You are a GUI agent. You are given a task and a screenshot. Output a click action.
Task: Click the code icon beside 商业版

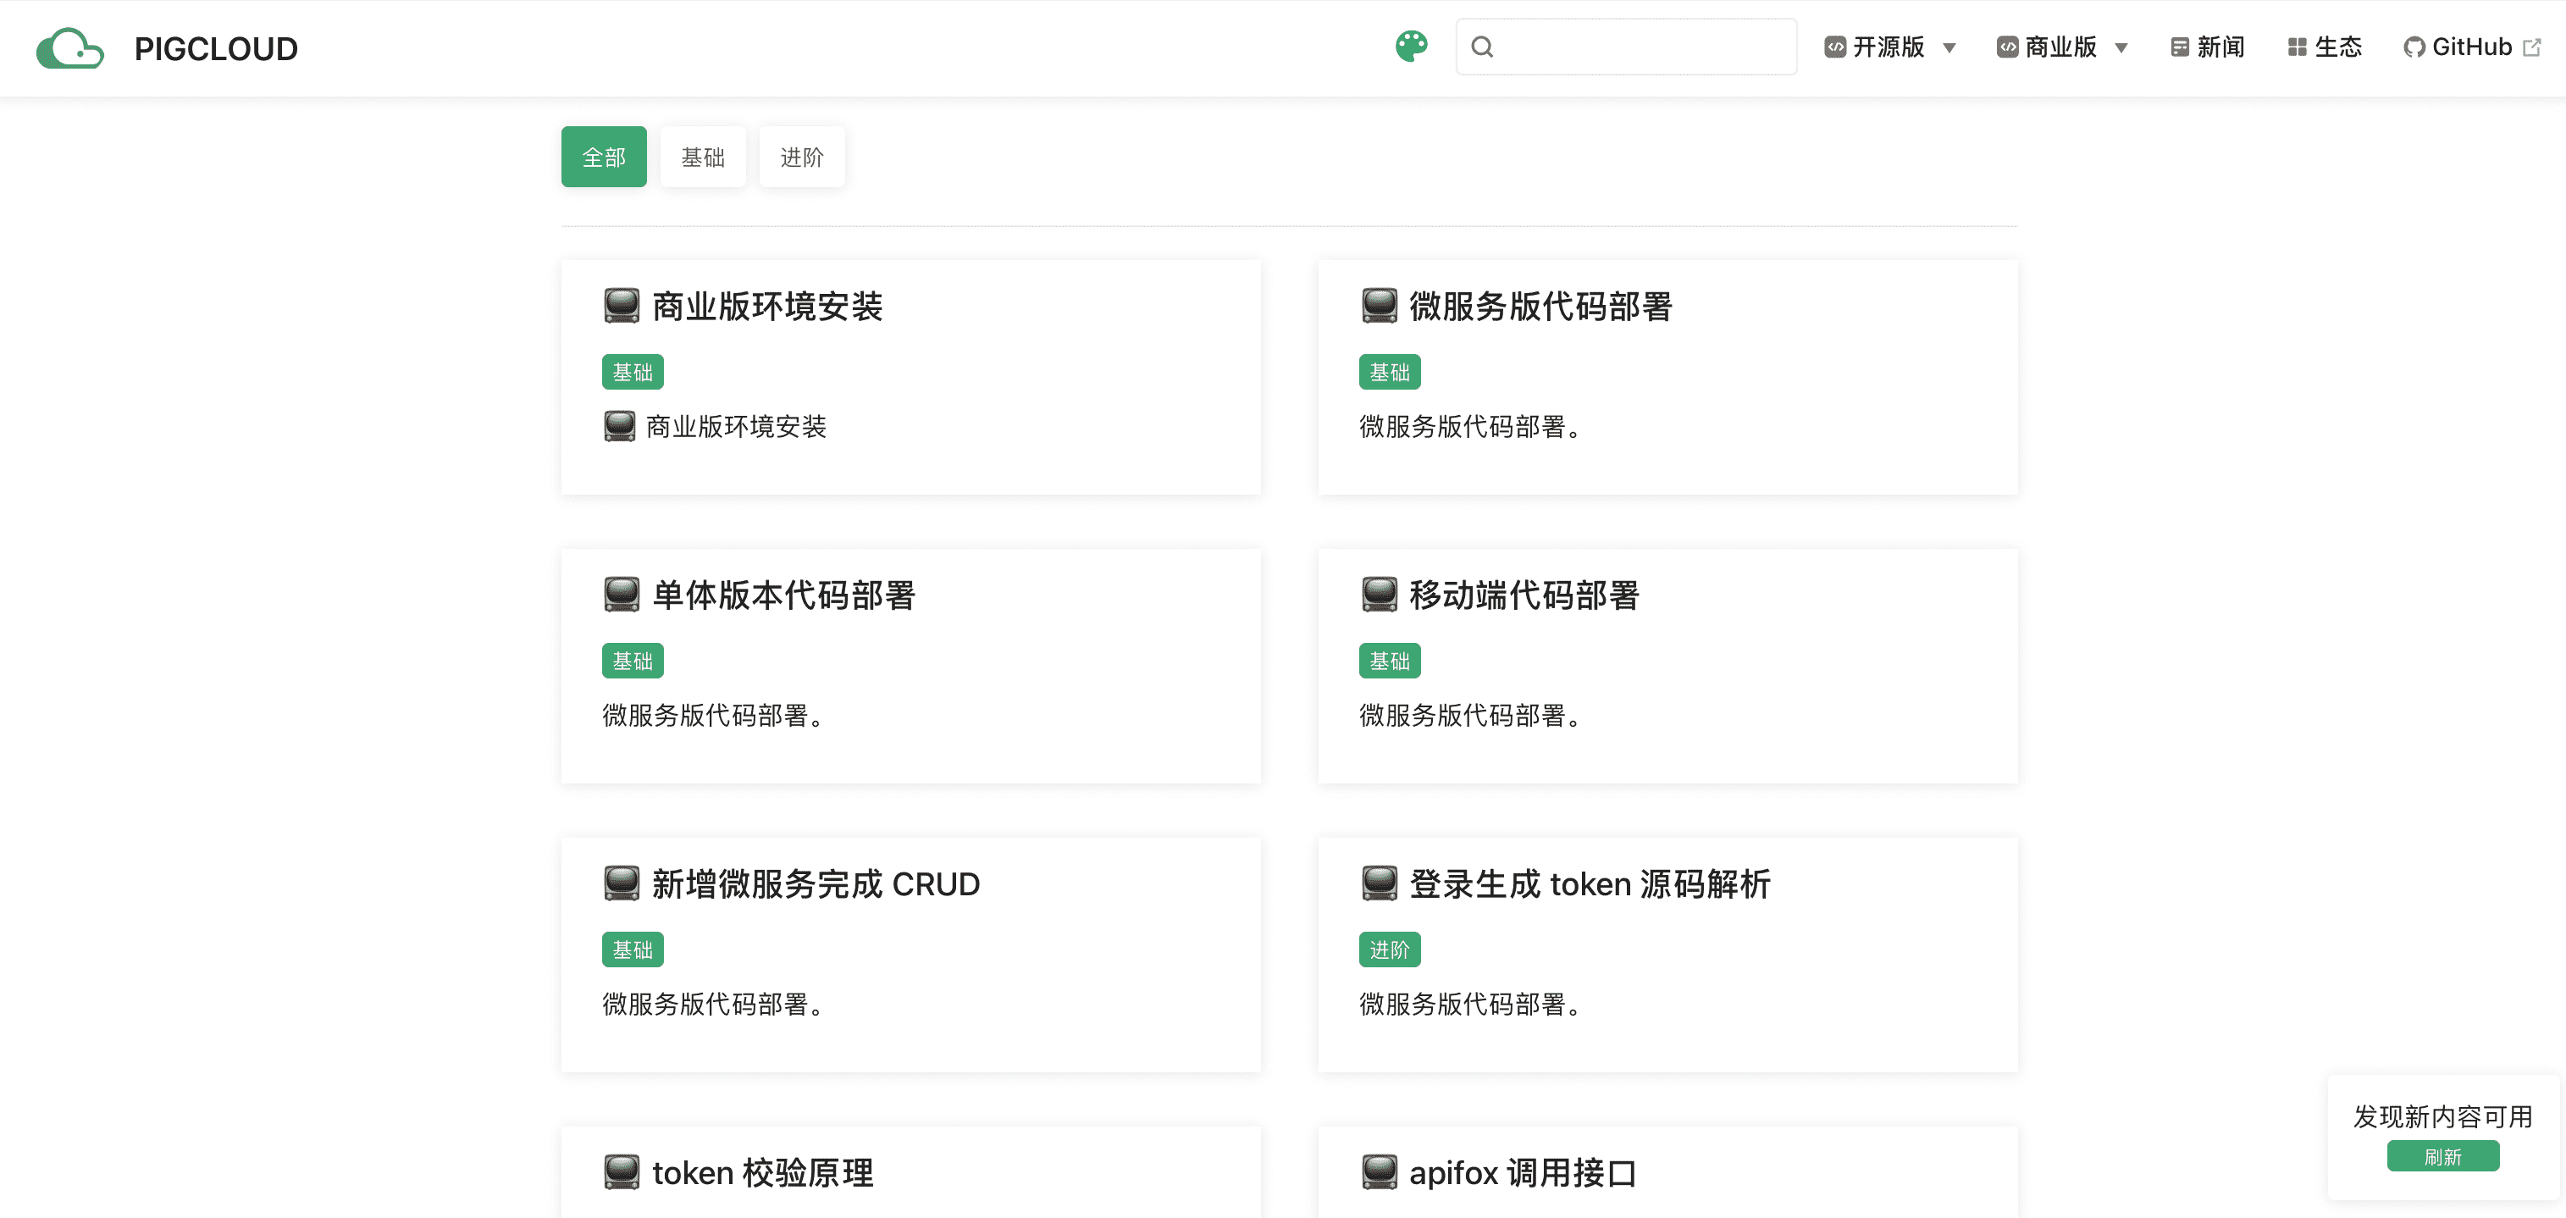point(2007,47)
